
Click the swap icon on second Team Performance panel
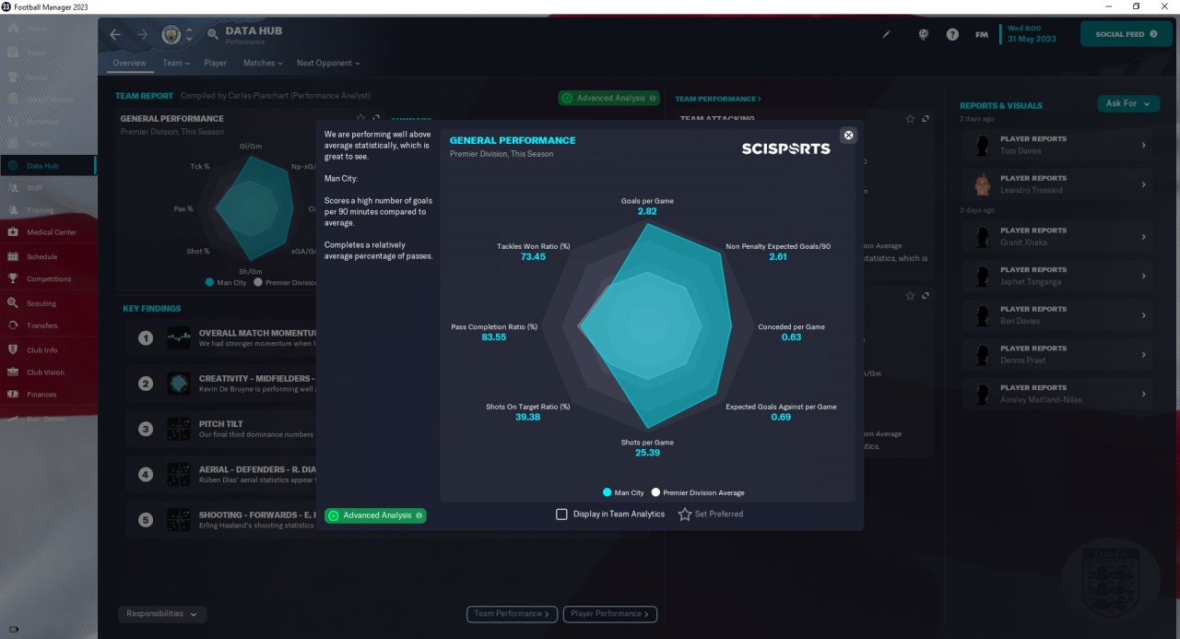926,296
